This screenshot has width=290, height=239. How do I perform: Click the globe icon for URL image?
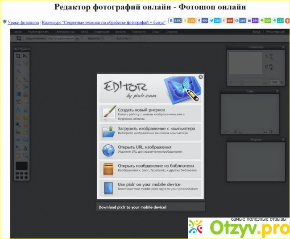(x=108, y=151)
